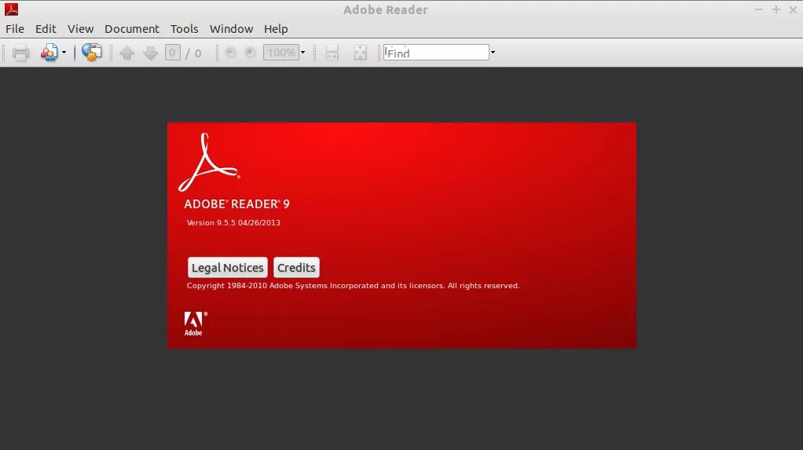Click the Acrobat swirl logo on splash
Screen dimensions: 803x450
[209, 162]
